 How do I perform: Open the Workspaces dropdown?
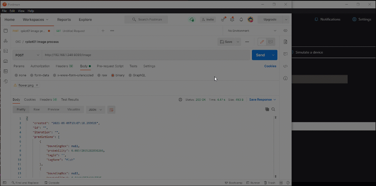[x=36, y=20]
